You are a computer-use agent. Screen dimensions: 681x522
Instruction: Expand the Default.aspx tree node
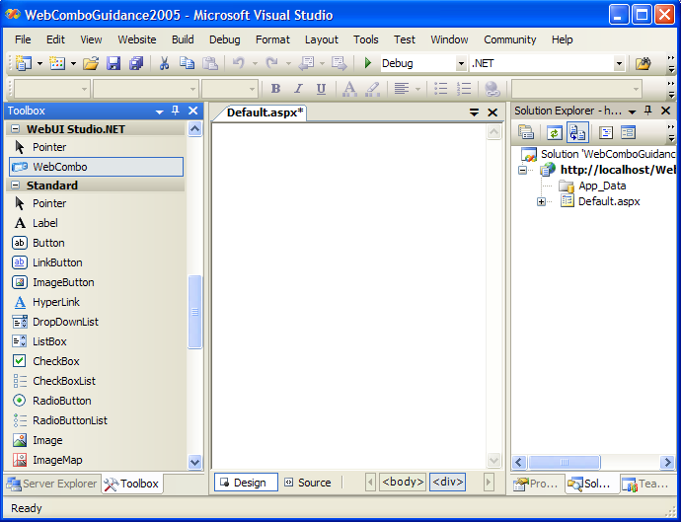pyautogui.click(x=542, y=201)
